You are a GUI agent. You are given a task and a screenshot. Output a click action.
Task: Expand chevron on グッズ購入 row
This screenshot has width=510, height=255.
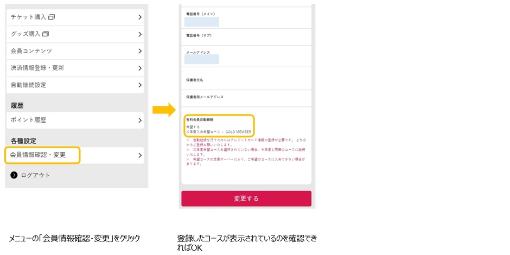(x=140, y=34)
